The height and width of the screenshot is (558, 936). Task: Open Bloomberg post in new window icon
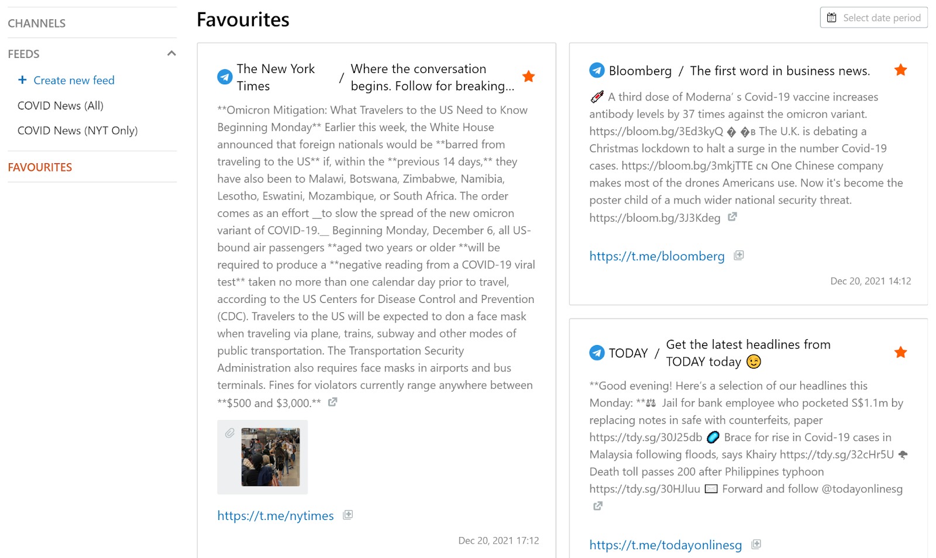click(x=732, y=217)
